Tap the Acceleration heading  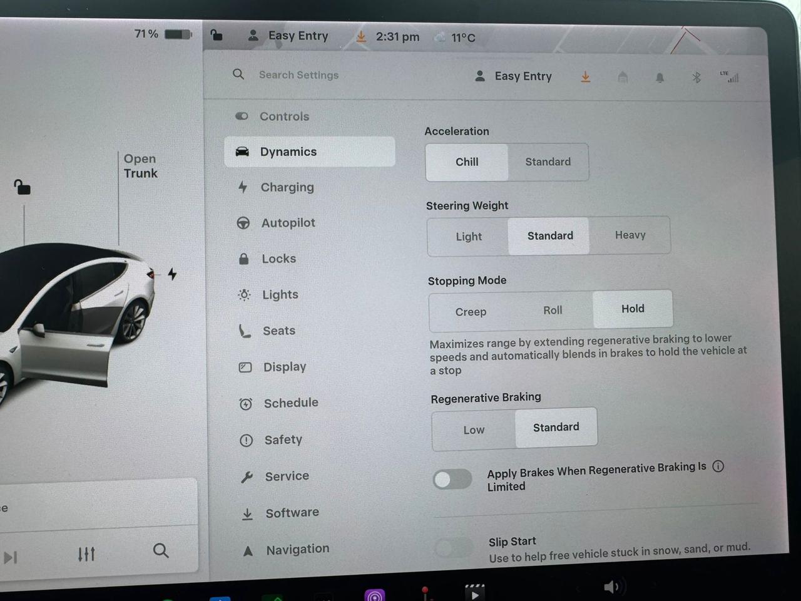pyautogui.click(x=457, y=131)
